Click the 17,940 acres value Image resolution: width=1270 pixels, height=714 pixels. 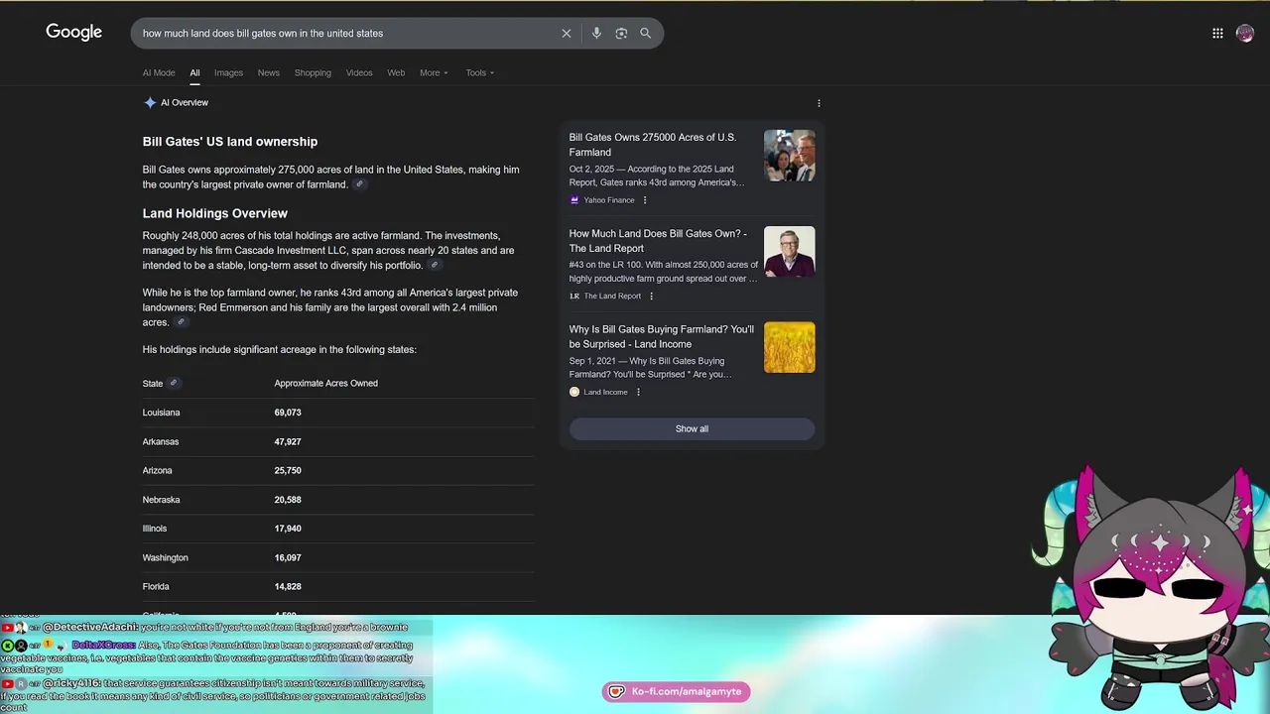[288, 529]
